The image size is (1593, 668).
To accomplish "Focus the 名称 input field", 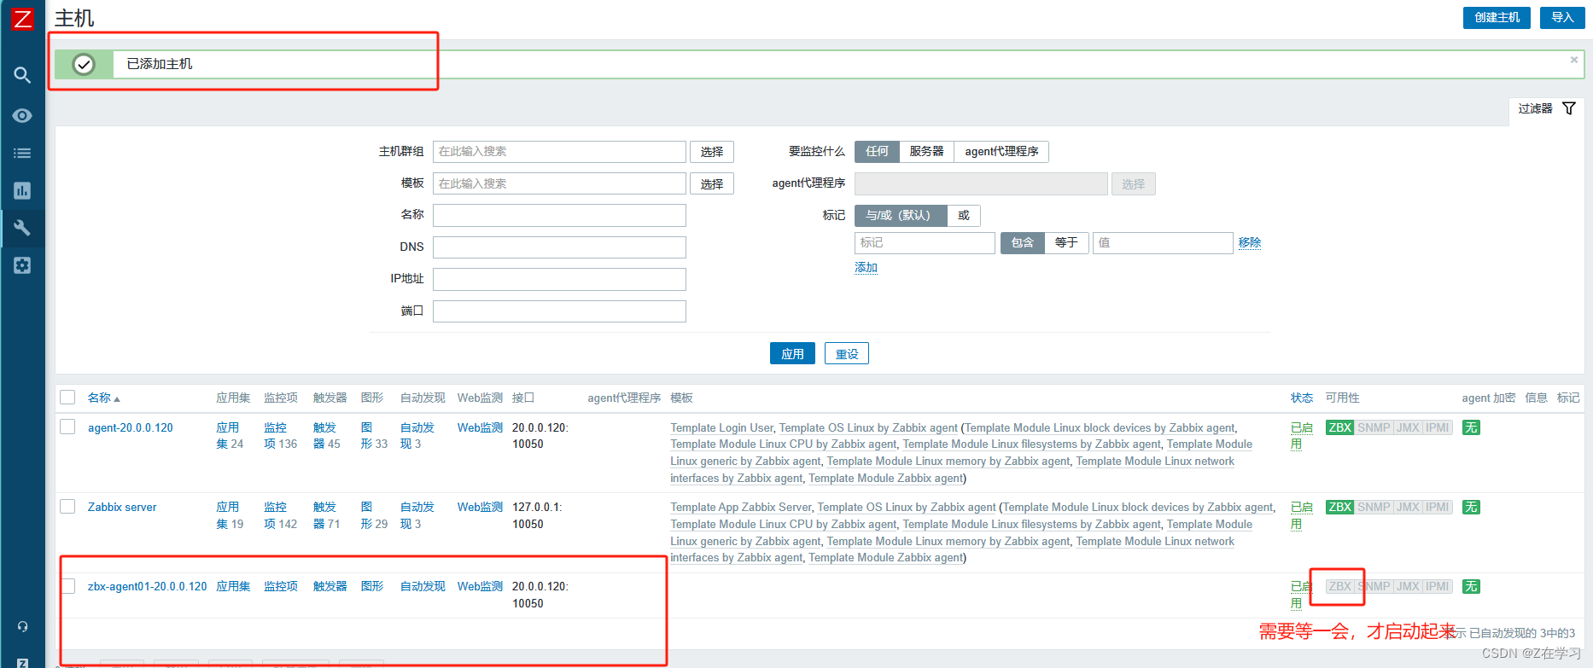I will [x=559, y=215].
